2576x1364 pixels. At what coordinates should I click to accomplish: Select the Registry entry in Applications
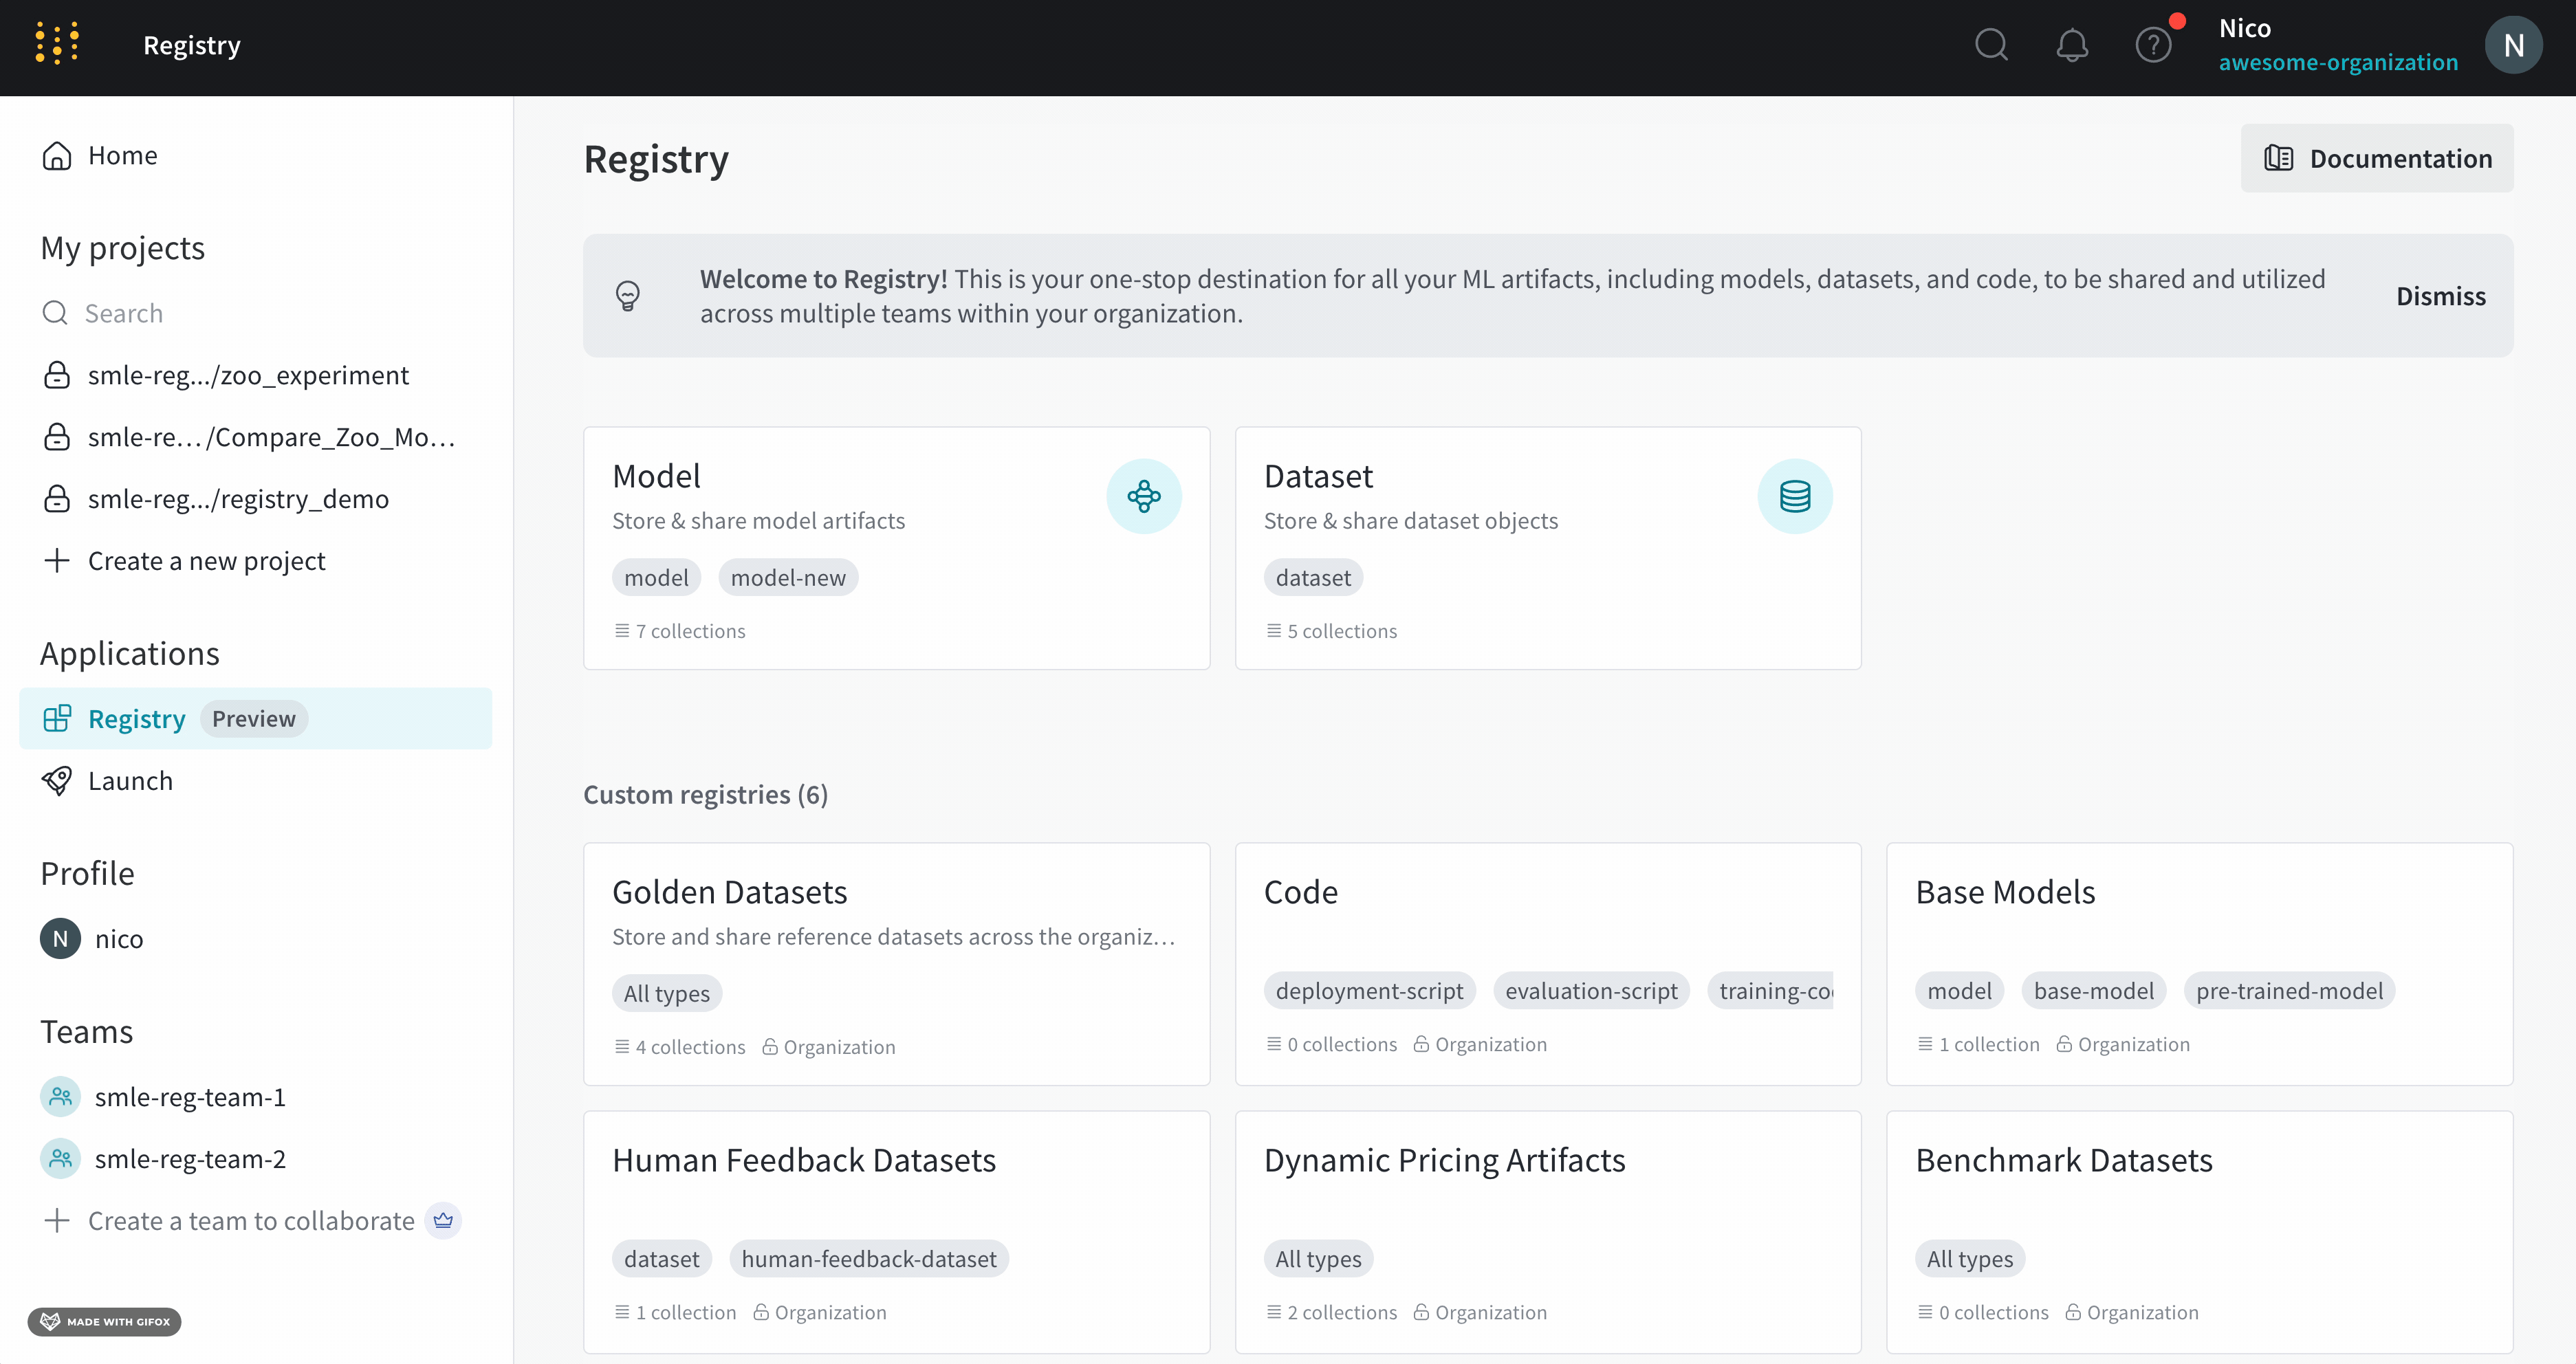(x=136, y=718)
